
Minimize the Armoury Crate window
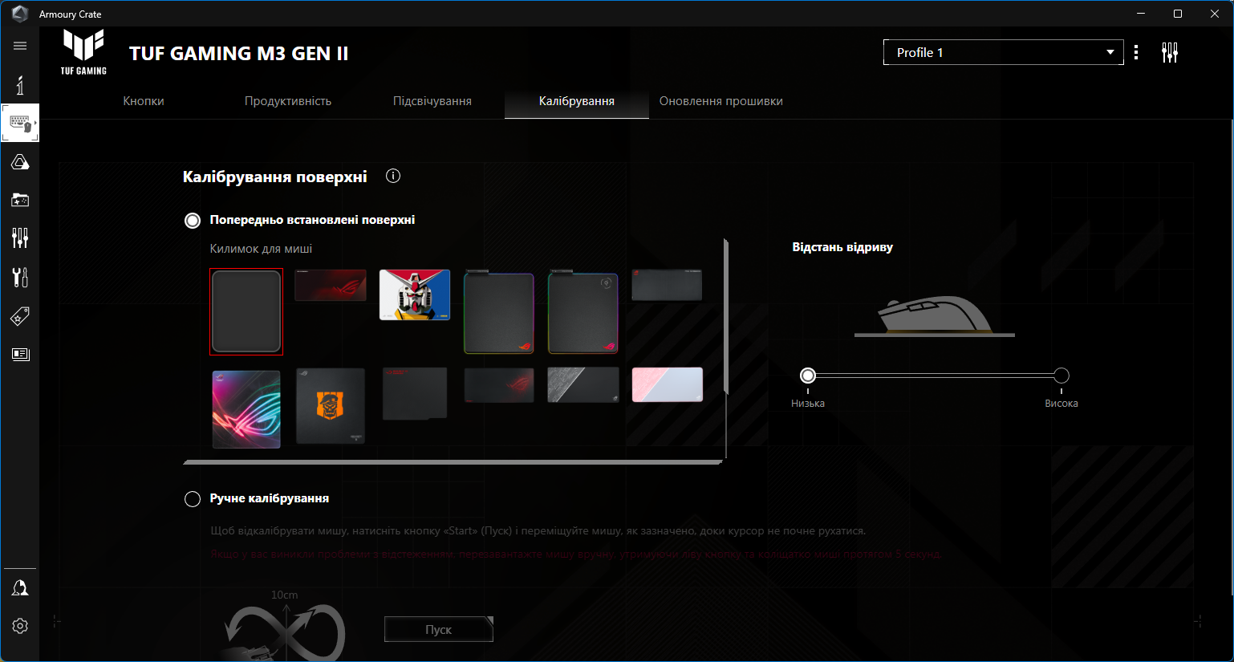point(1141,14)
